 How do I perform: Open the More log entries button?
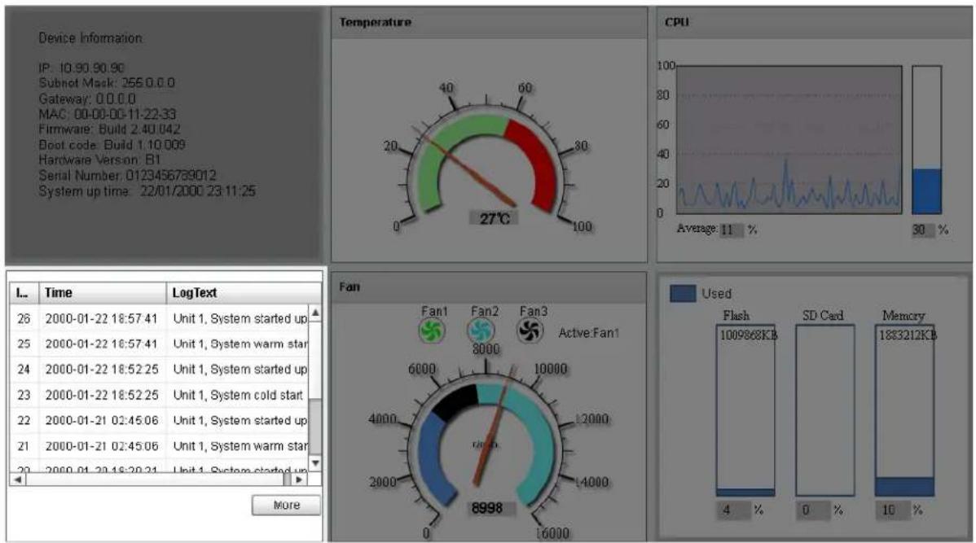tap(286, 505)
